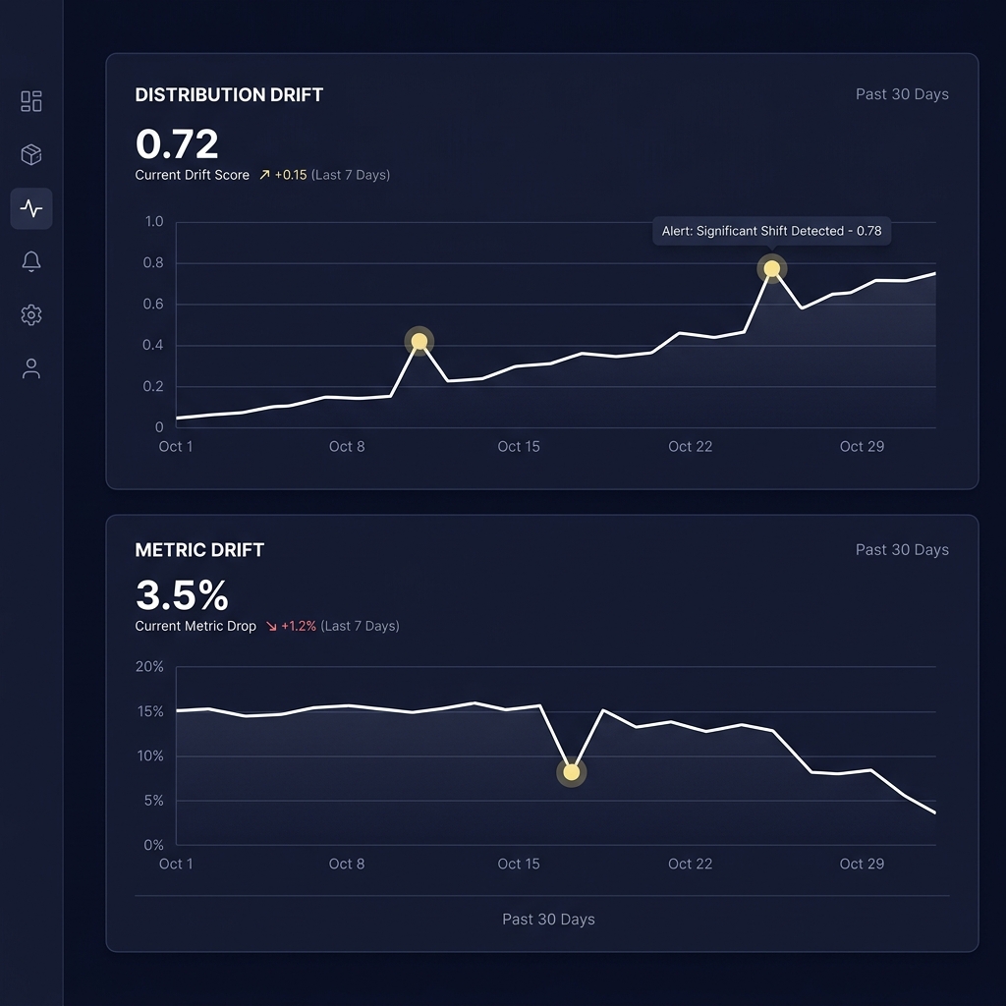The image size is (1006, 1006).
Task: Click the 15% y-axis label on Metric Drift
Action: point(150,711)
